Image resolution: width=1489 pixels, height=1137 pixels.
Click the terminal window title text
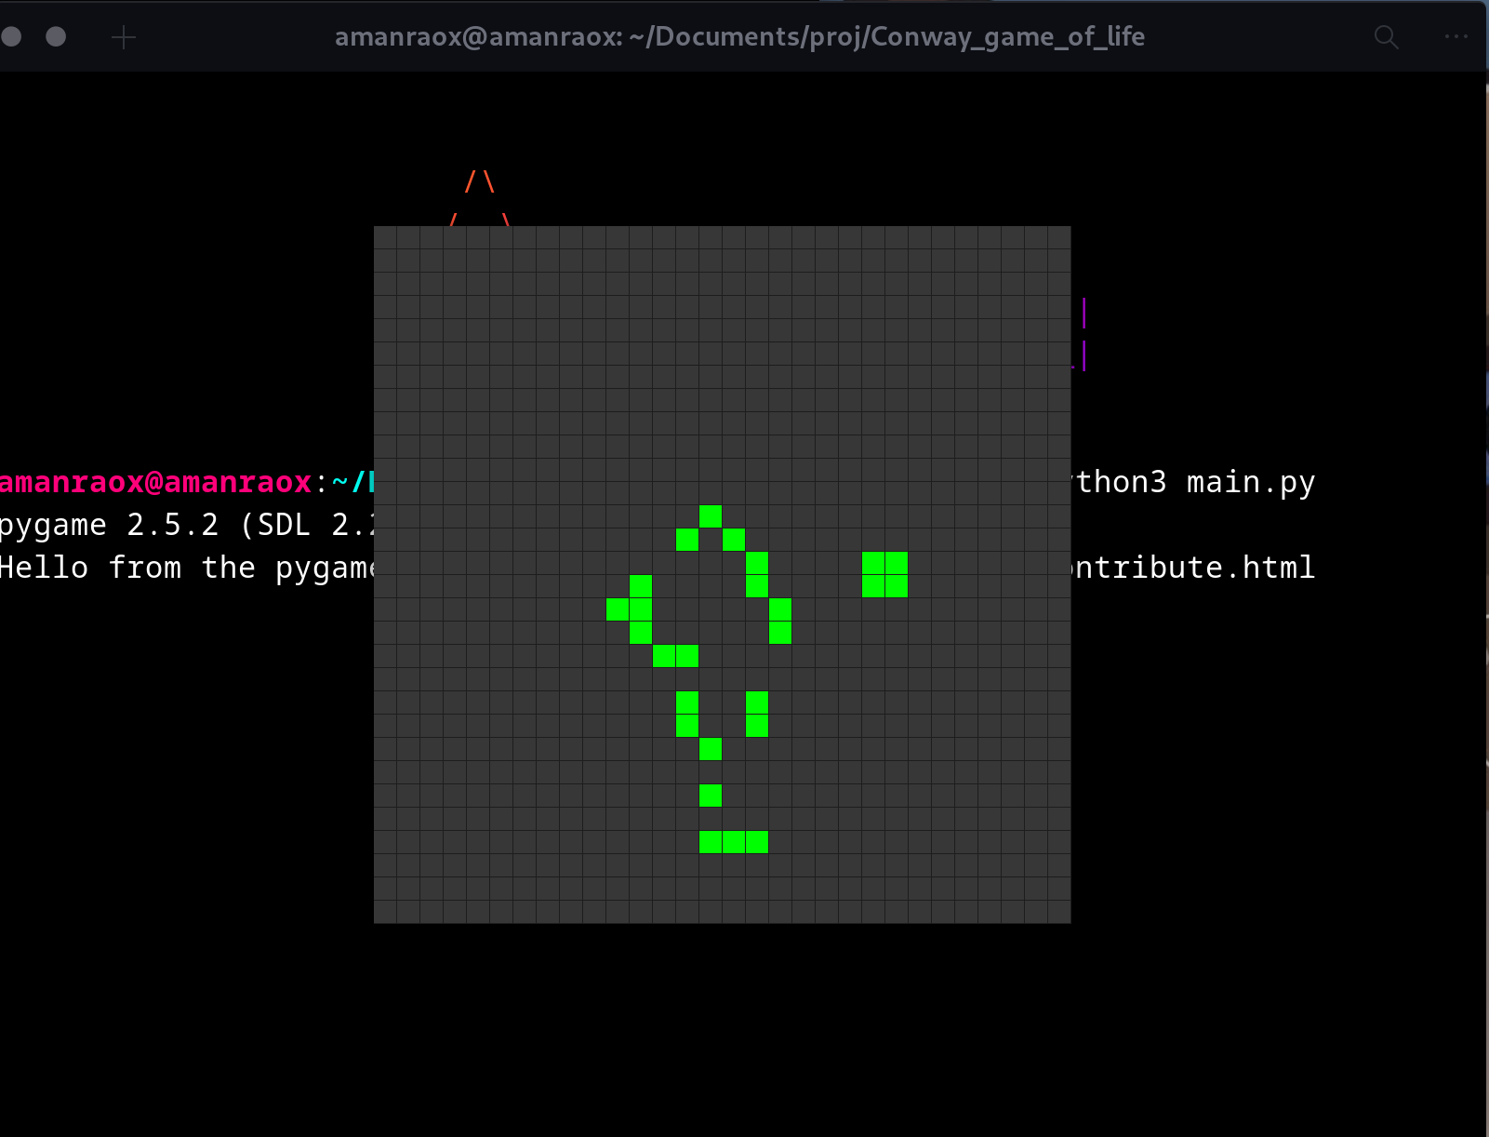tap(739, 37)
